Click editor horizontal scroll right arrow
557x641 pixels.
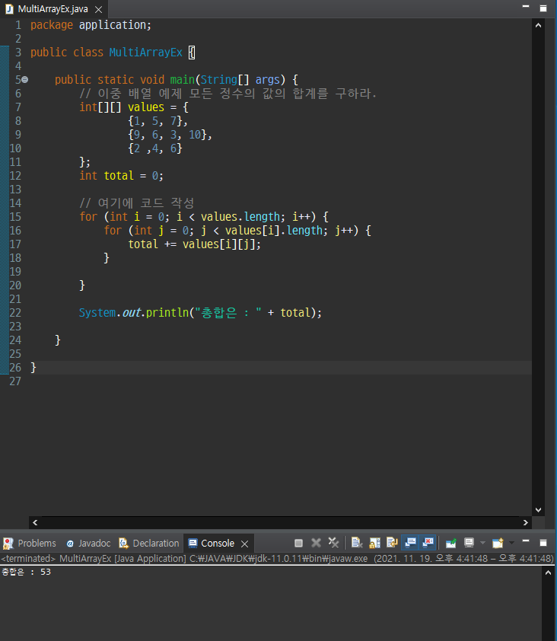point(526,522)
